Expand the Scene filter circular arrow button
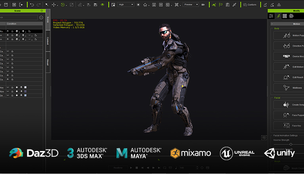The width and height of the screenshot is (304, 174). coord(41,17)
